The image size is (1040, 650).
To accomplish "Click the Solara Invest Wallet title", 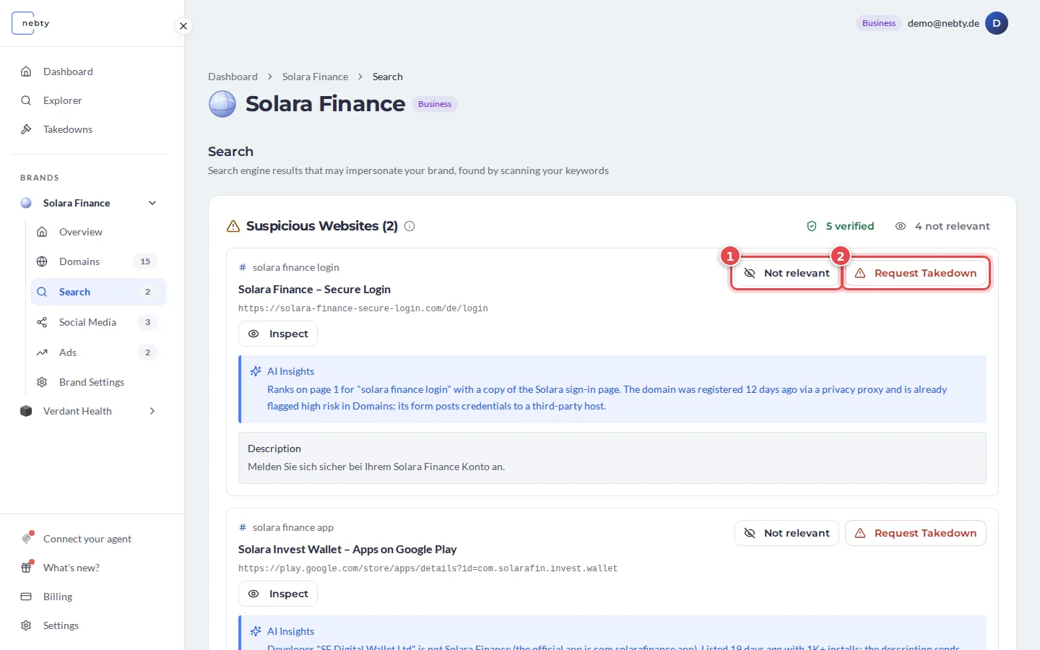I will 347,549.
